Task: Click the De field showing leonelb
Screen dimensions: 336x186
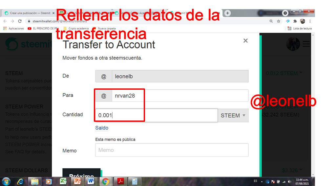Action: (180, 76)
